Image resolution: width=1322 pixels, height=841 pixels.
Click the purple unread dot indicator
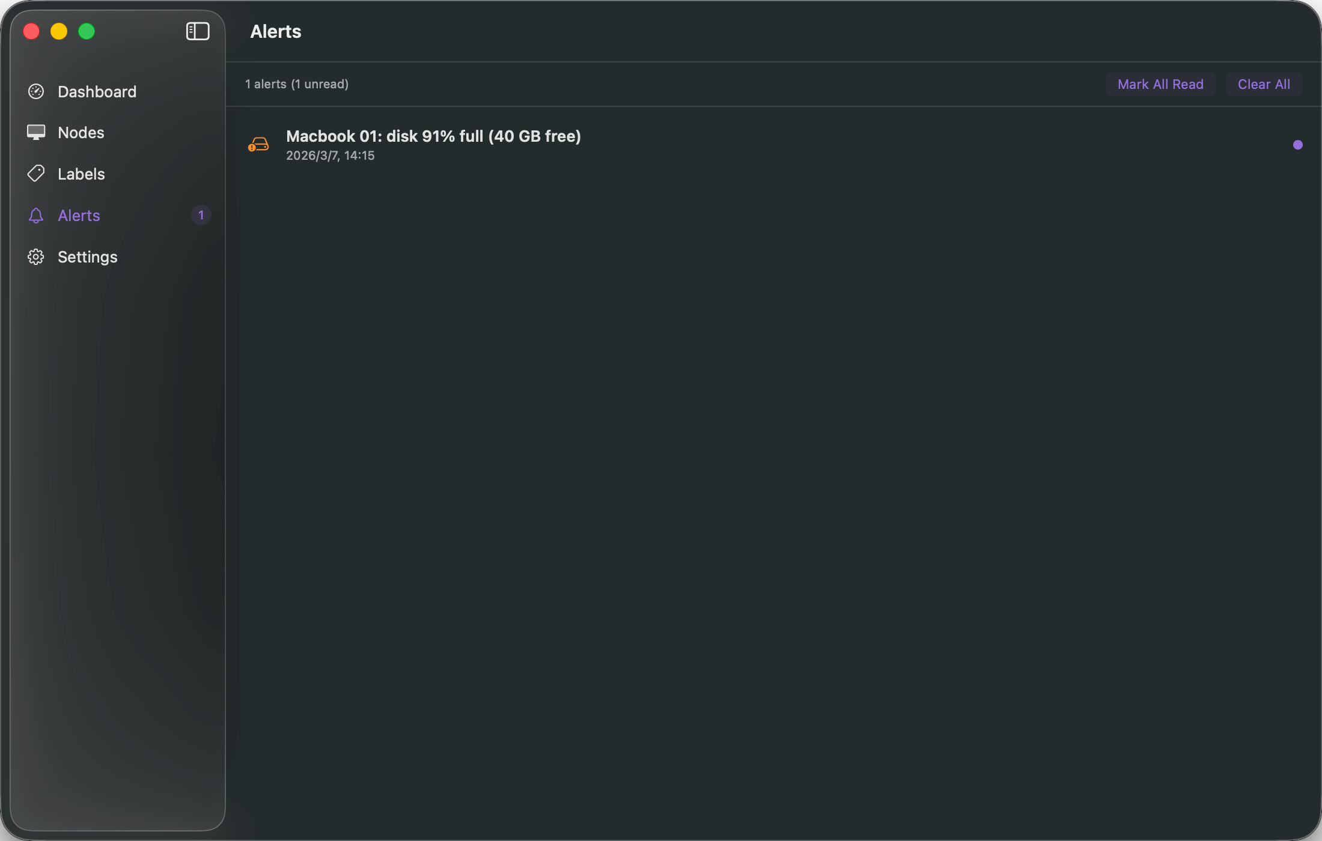(x=1297, y=145)
